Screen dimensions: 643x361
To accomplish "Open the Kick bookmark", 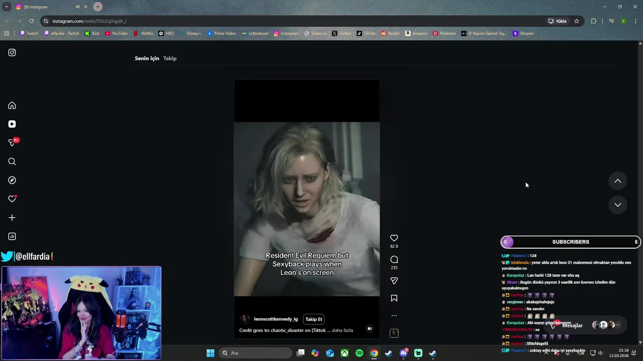I will 92,34.
